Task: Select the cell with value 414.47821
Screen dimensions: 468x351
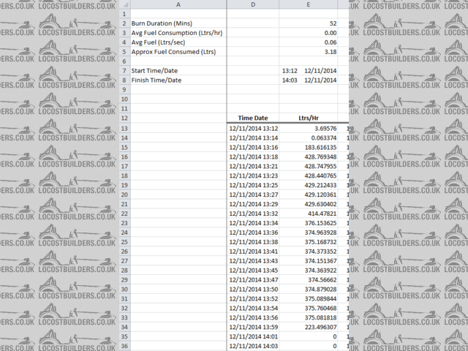Action: click(x=309, y=214)
